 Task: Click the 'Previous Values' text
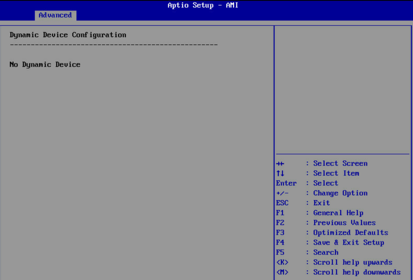[x=344, y=223]
